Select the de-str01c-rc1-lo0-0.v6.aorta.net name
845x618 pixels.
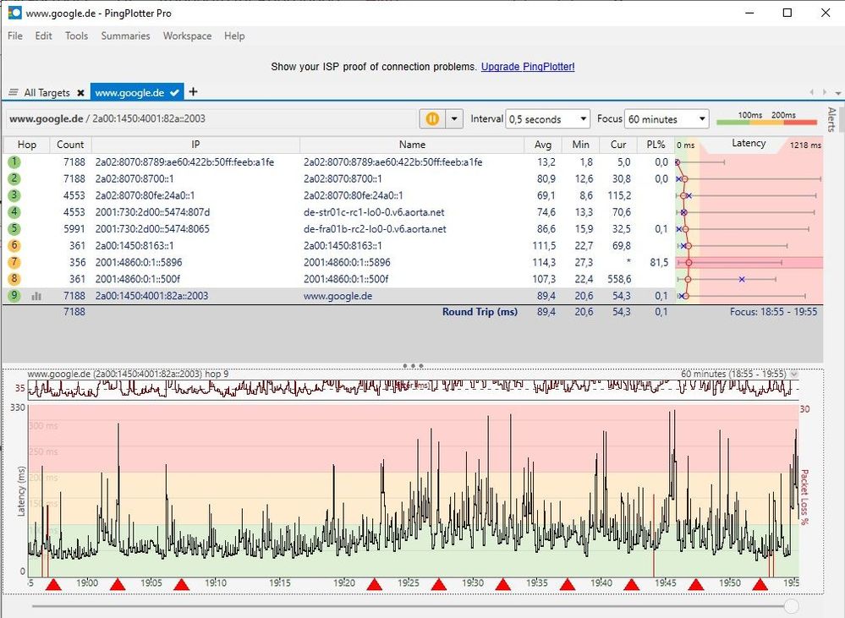point(374,212)
